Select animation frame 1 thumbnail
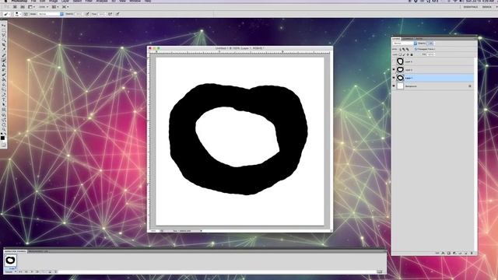 coord(10,261)
